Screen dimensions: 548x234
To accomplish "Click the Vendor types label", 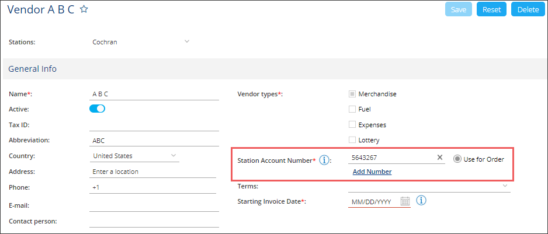I will (x=259, y=94).
